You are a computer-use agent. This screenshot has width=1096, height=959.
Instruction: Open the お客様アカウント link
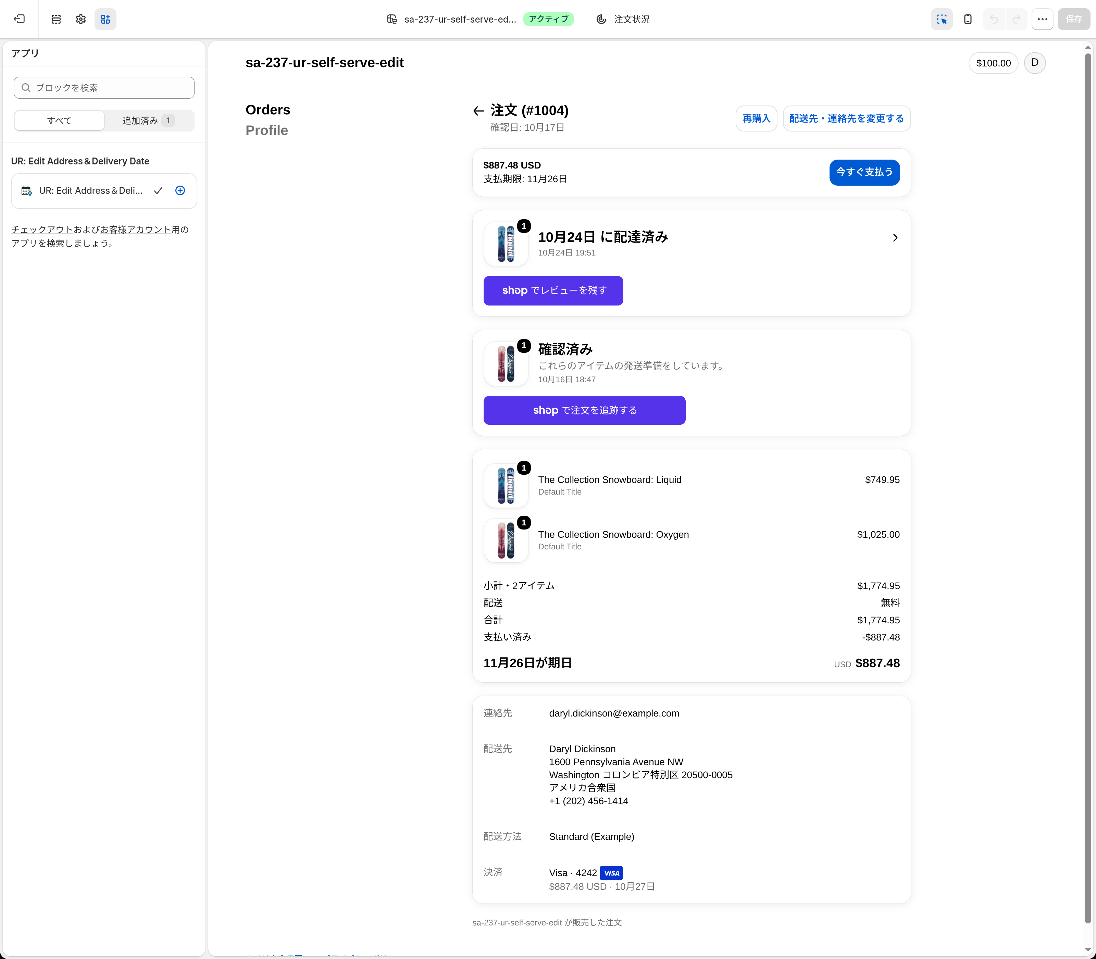[x=135, y=229]
